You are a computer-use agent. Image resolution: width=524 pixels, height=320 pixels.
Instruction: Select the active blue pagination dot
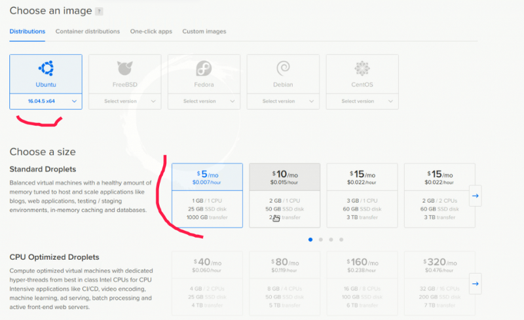pyautogui.click(x=310, y=240)
